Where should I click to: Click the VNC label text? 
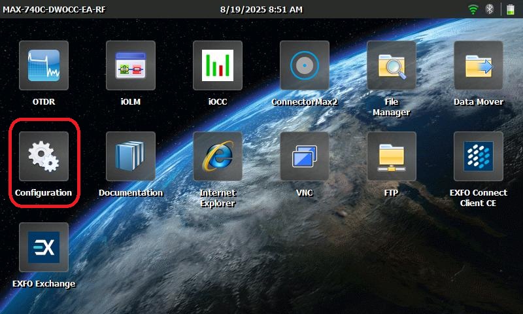(x=305, y=193)
